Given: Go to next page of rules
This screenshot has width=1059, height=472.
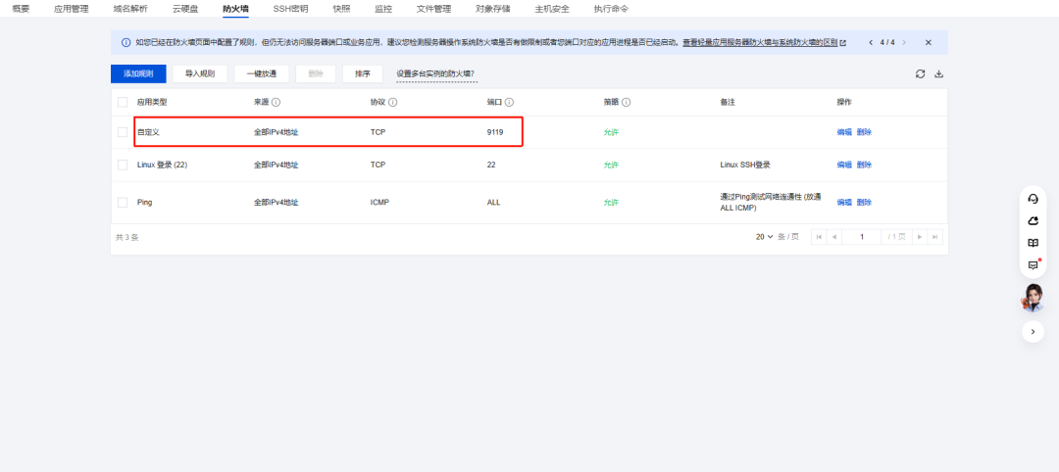Looking at the screenshot, I should click(x=919, y=237).
